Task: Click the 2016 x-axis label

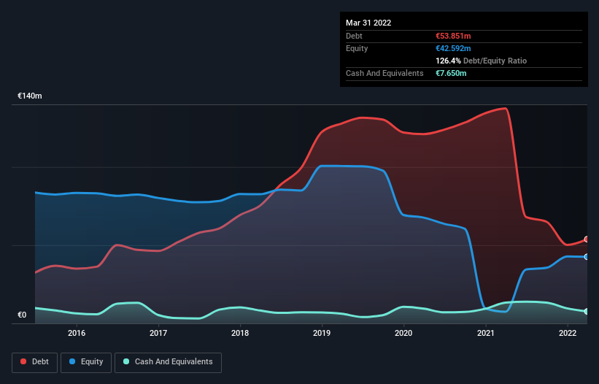Action: [77, 333]
